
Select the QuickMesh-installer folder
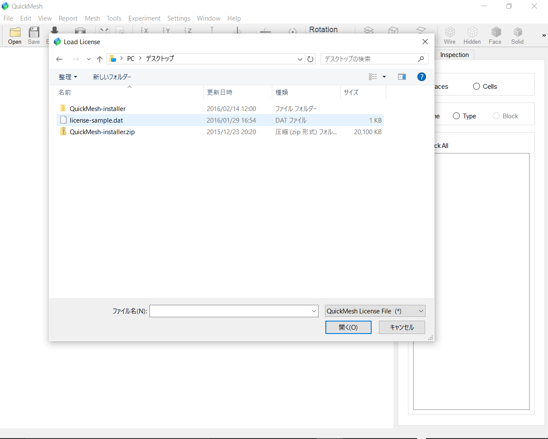(220, 108)
